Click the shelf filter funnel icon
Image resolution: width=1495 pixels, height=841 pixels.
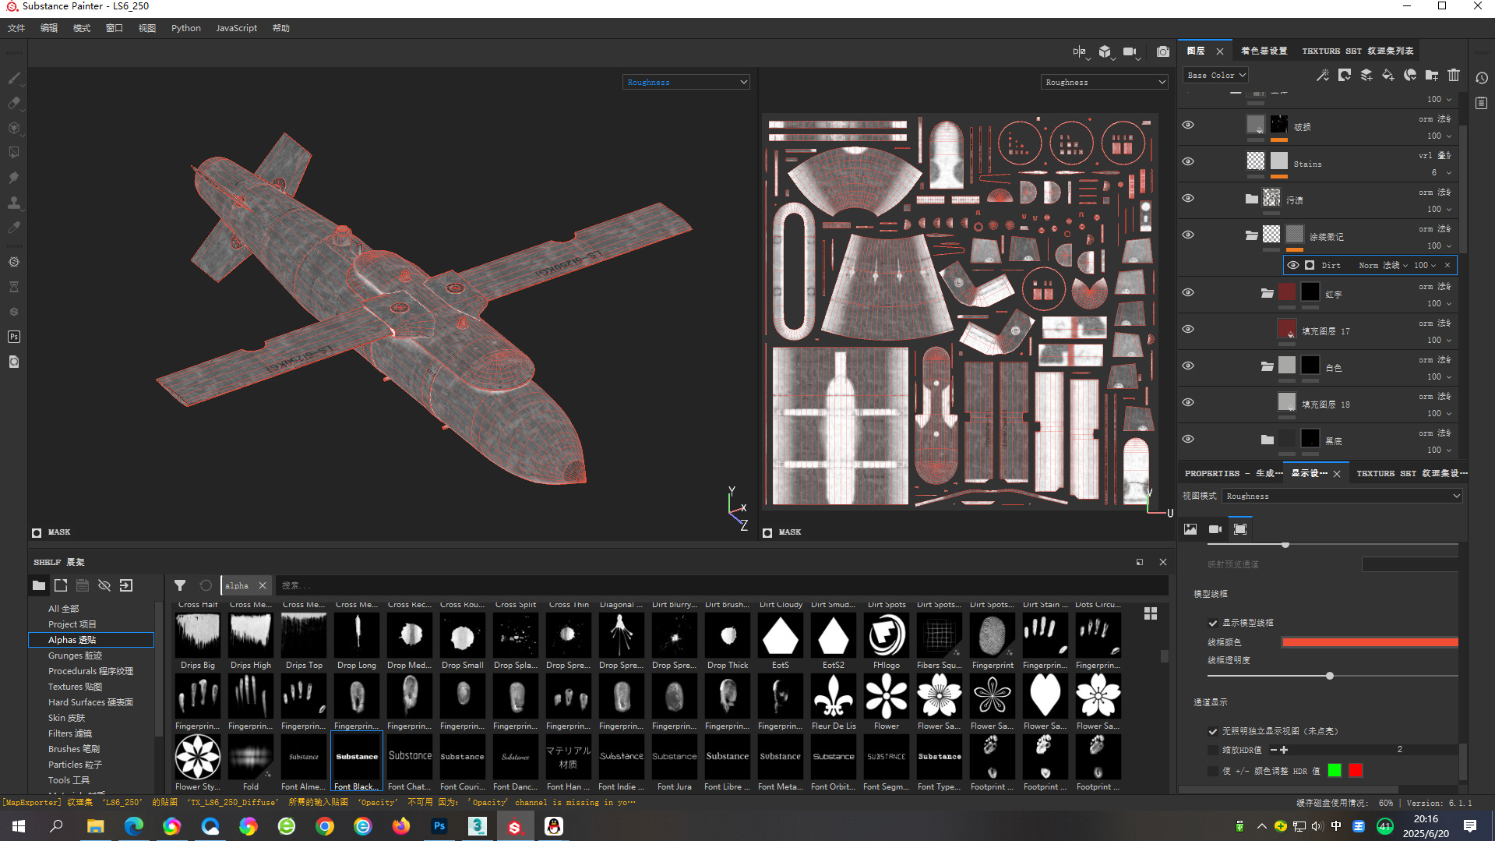[180, 585]
